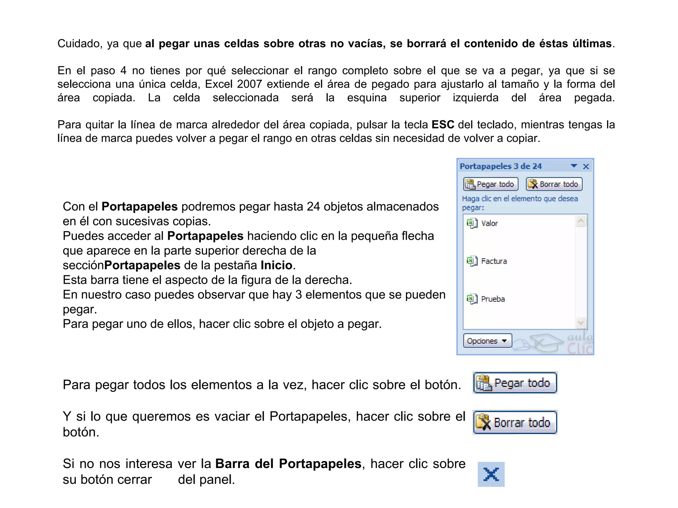The height and width of the screenshot is (508, 678).
Task: Click the Factura text label in the list
Action: coord(494,261)
